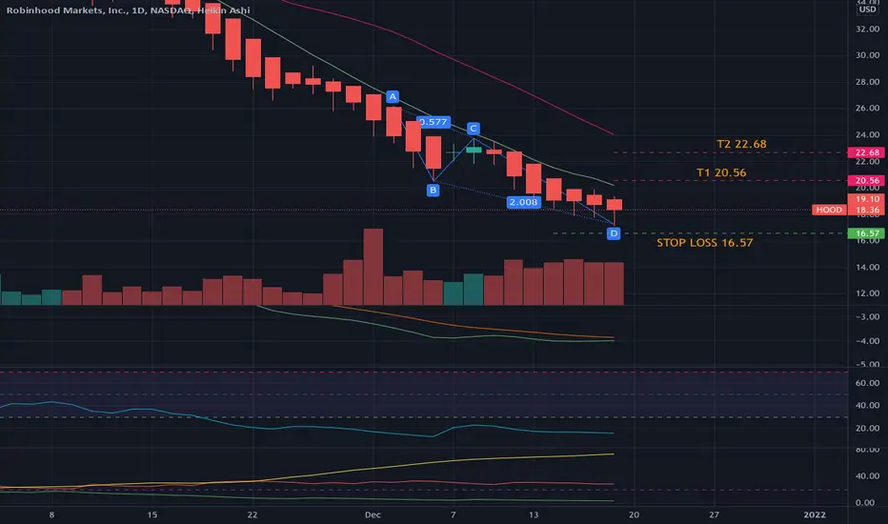This screenshot has height=524, width=888.
Task: Click the green candle near point C
Action: (474, 151)
